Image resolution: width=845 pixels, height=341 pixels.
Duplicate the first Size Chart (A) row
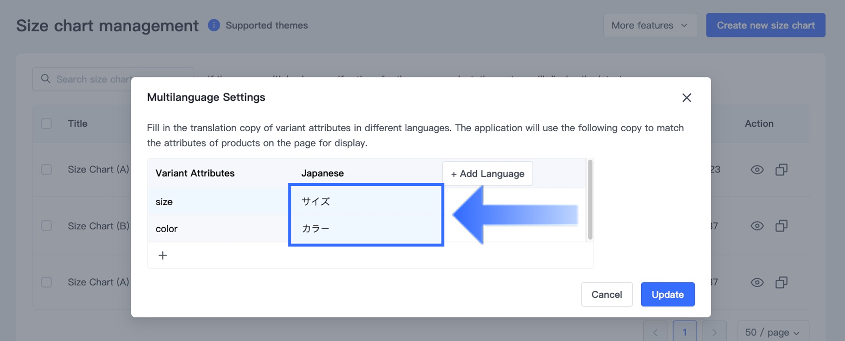[x=781, y=170]
